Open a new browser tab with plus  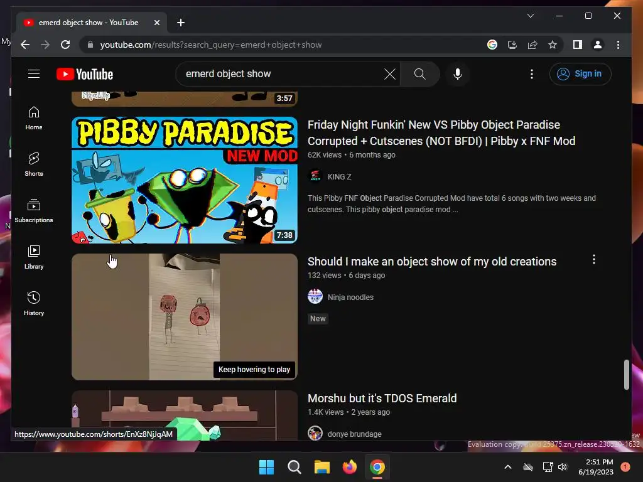181,23
